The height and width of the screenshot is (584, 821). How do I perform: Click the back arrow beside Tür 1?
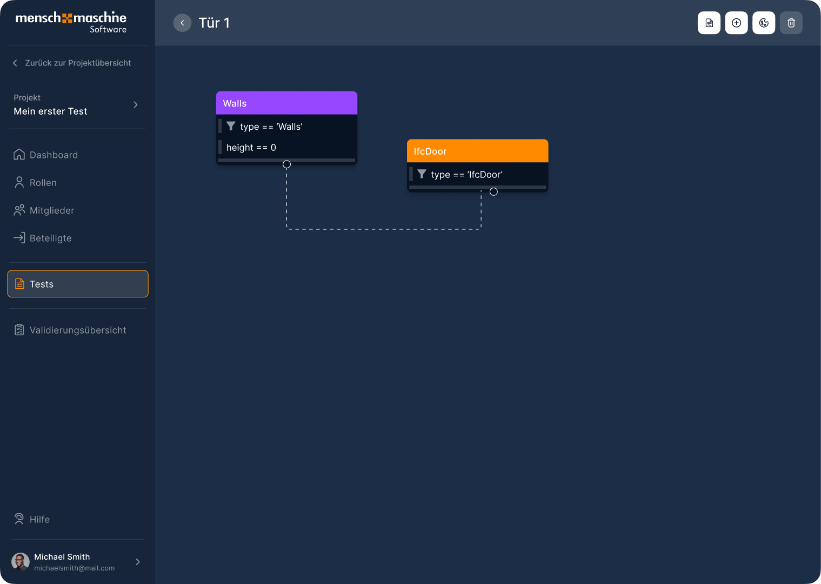click(182, 23)
